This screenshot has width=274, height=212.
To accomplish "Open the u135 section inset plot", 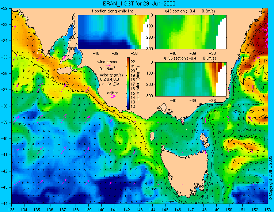I will [x=191, y=79].
